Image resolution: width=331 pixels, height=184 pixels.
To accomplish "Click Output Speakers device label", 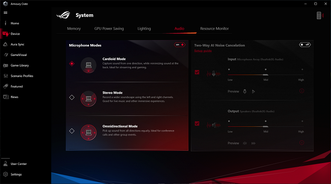I will tap(257, 112).
